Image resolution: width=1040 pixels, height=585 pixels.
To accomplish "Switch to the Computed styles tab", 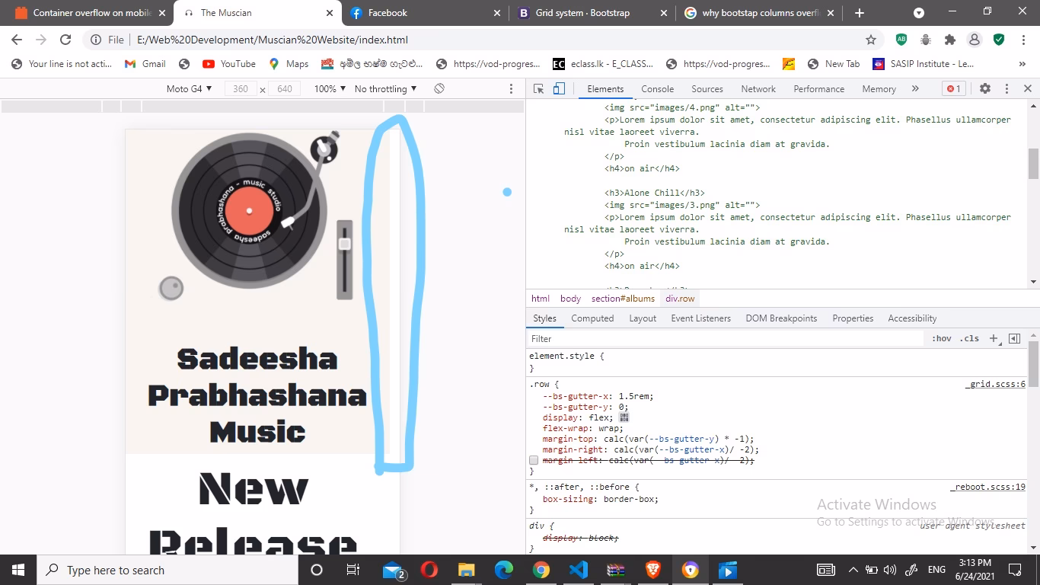I will point(592,318).
